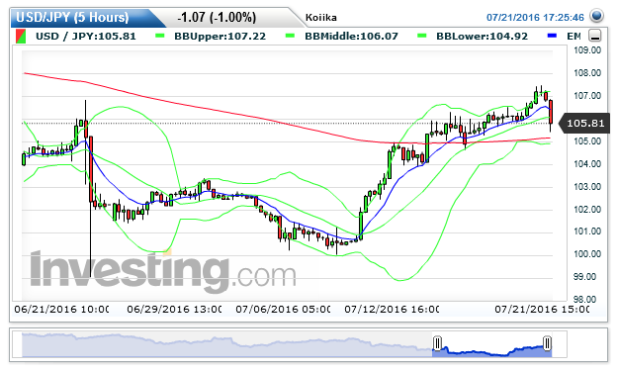Click the USD / JPY:105.81 legend entry
The height and width of the screenshot is (370, 618).
(85, 37)
